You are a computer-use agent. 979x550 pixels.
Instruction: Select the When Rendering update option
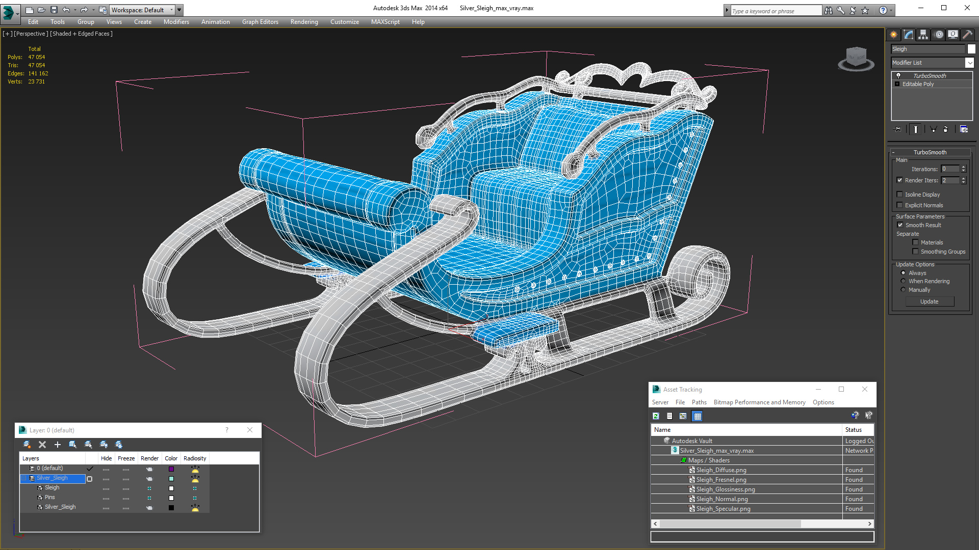point(904,281)
